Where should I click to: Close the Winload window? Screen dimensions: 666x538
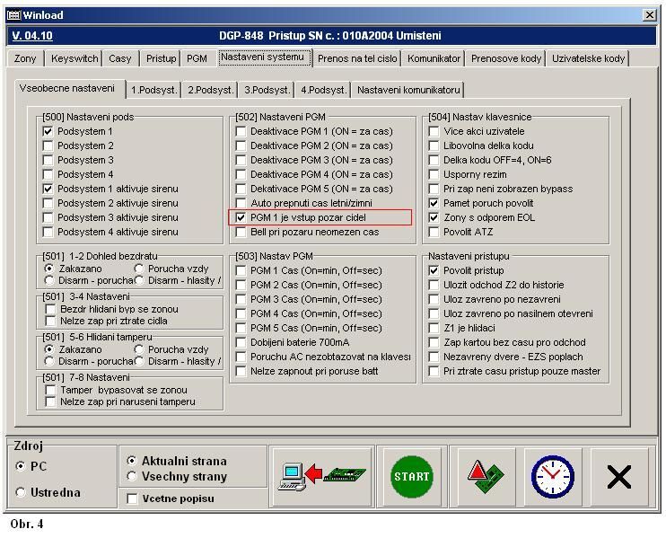[650, 15]
